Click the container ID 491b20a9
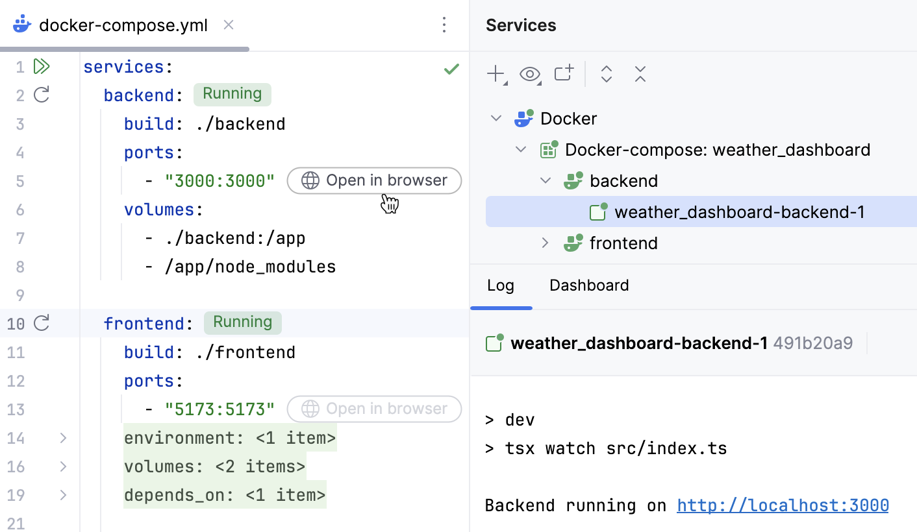917x532 pixels. click(x=812, y=343)
